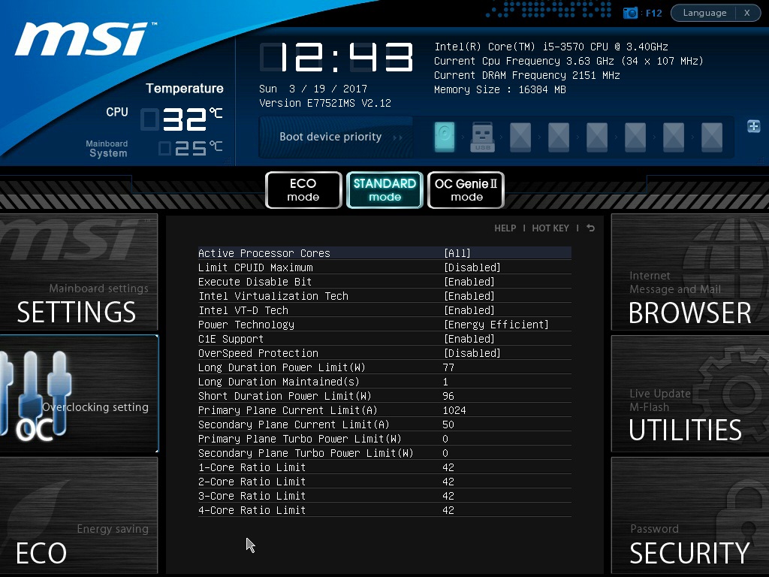Screen dimensions: 769x577
Task: Select the Active Processor Cores label
Action: [x=264, y=253]
